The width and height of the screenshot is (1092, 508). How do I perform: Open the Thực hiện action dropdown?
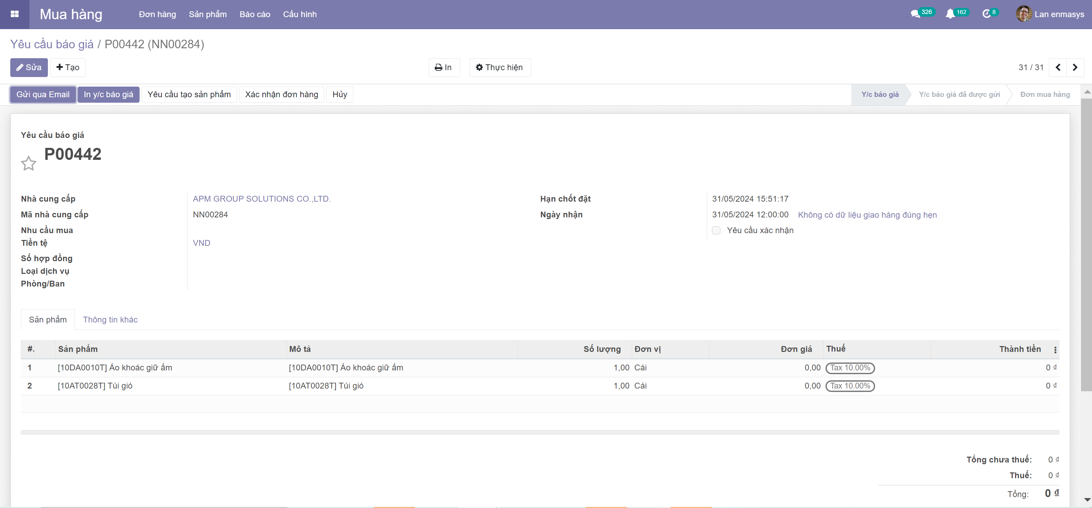click(500, 67)
